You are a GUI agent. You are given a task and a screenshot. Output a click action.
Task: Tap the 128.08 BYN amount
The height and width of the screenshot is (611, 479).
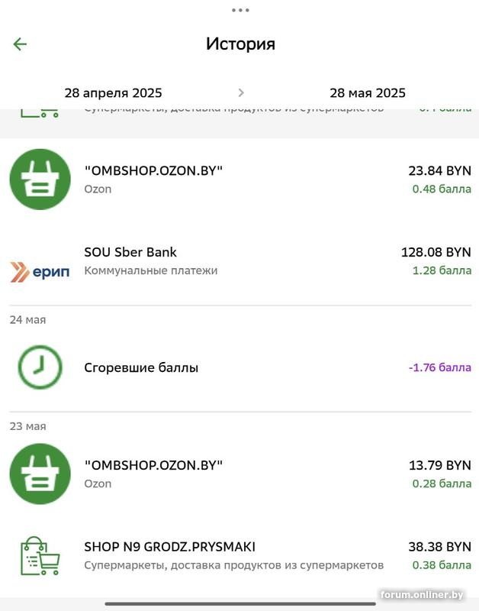tap(436, 252)
